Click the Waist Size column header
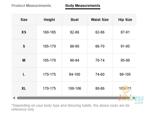 [100, 20]
